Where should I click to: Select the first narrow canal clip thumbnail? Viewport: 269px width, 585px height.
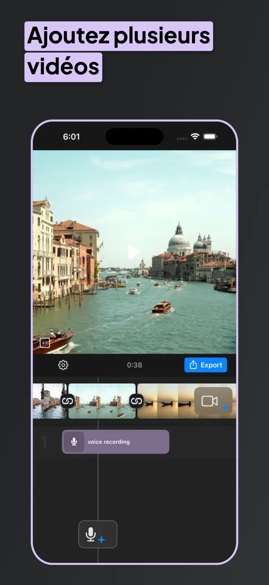tap(49, 401)
